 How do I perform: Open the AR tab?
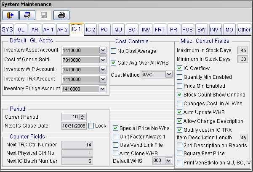coord(35,30)
